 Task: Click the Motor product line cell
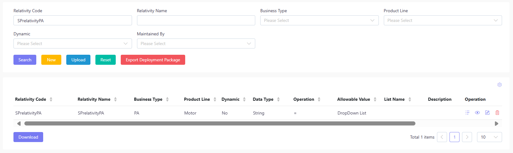tap(190, 113)
